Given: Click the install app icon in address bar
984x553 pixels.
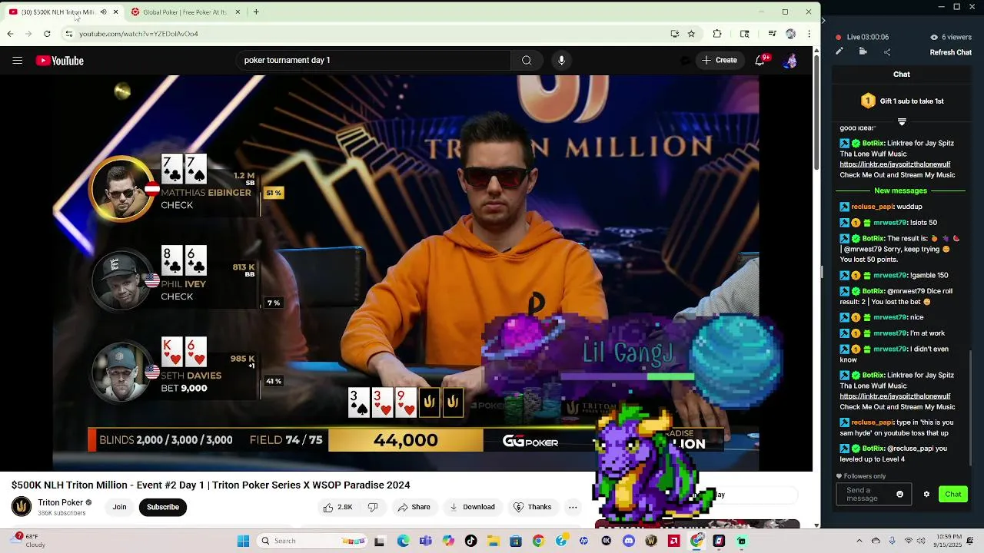Looking at the screenshot, I should 675,34.
